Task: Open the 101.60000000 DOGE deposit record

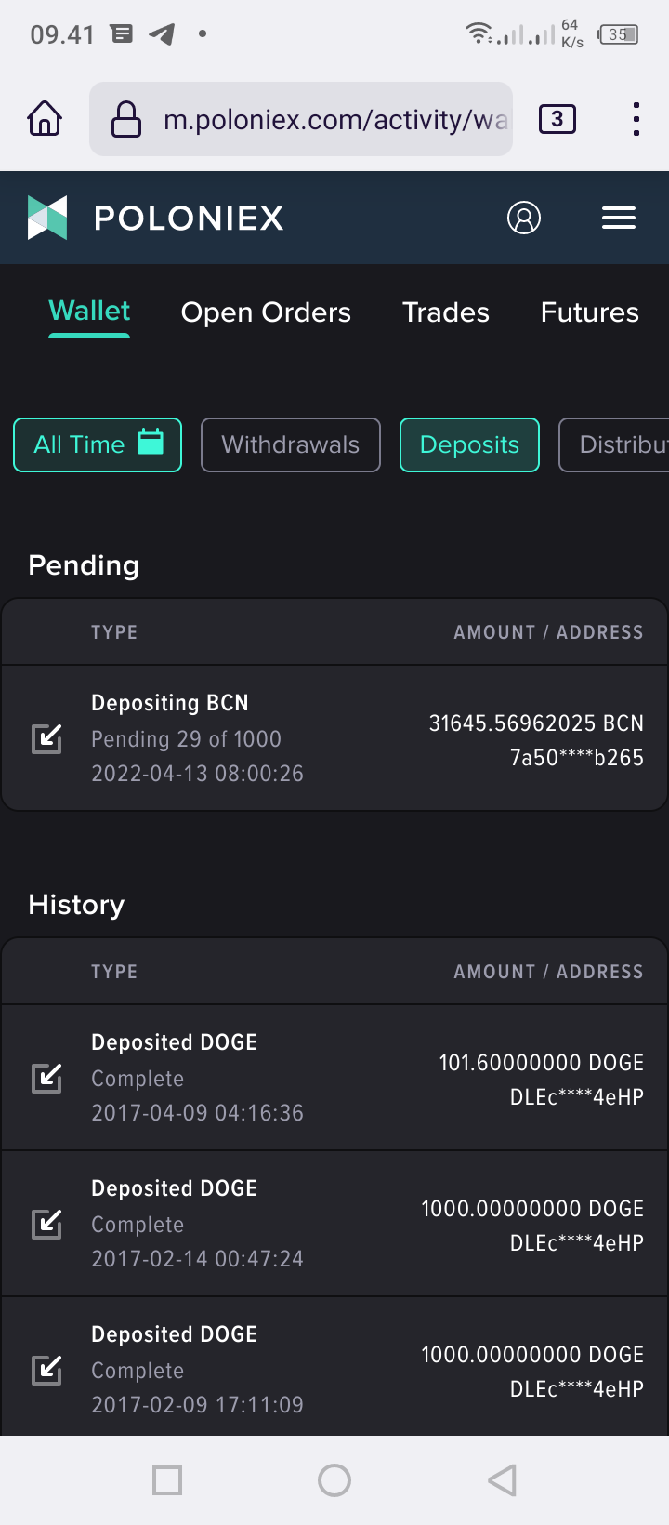Action: 334,1078
